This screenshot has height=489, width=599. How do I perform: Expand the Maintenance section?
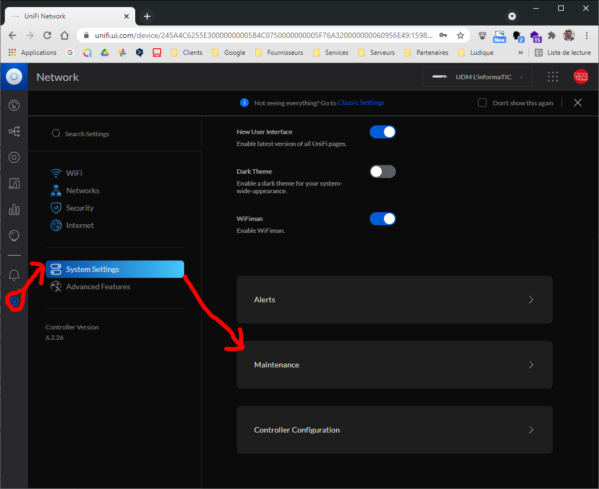tap(394, 365)
